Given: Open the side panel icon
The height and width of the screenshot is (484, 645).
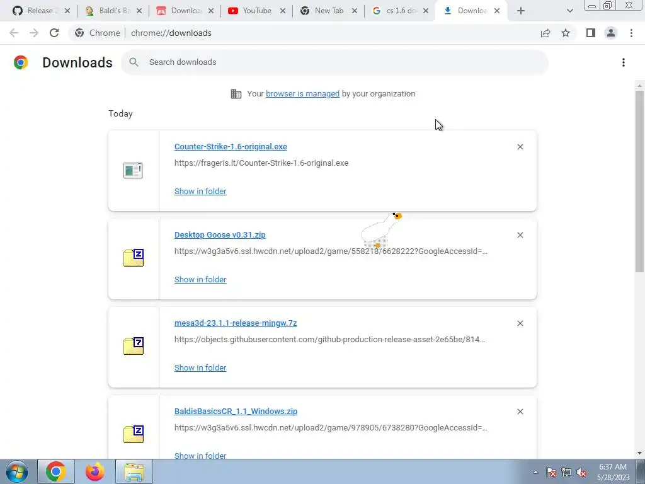Looking at the screenshot, I should [591, 33].
